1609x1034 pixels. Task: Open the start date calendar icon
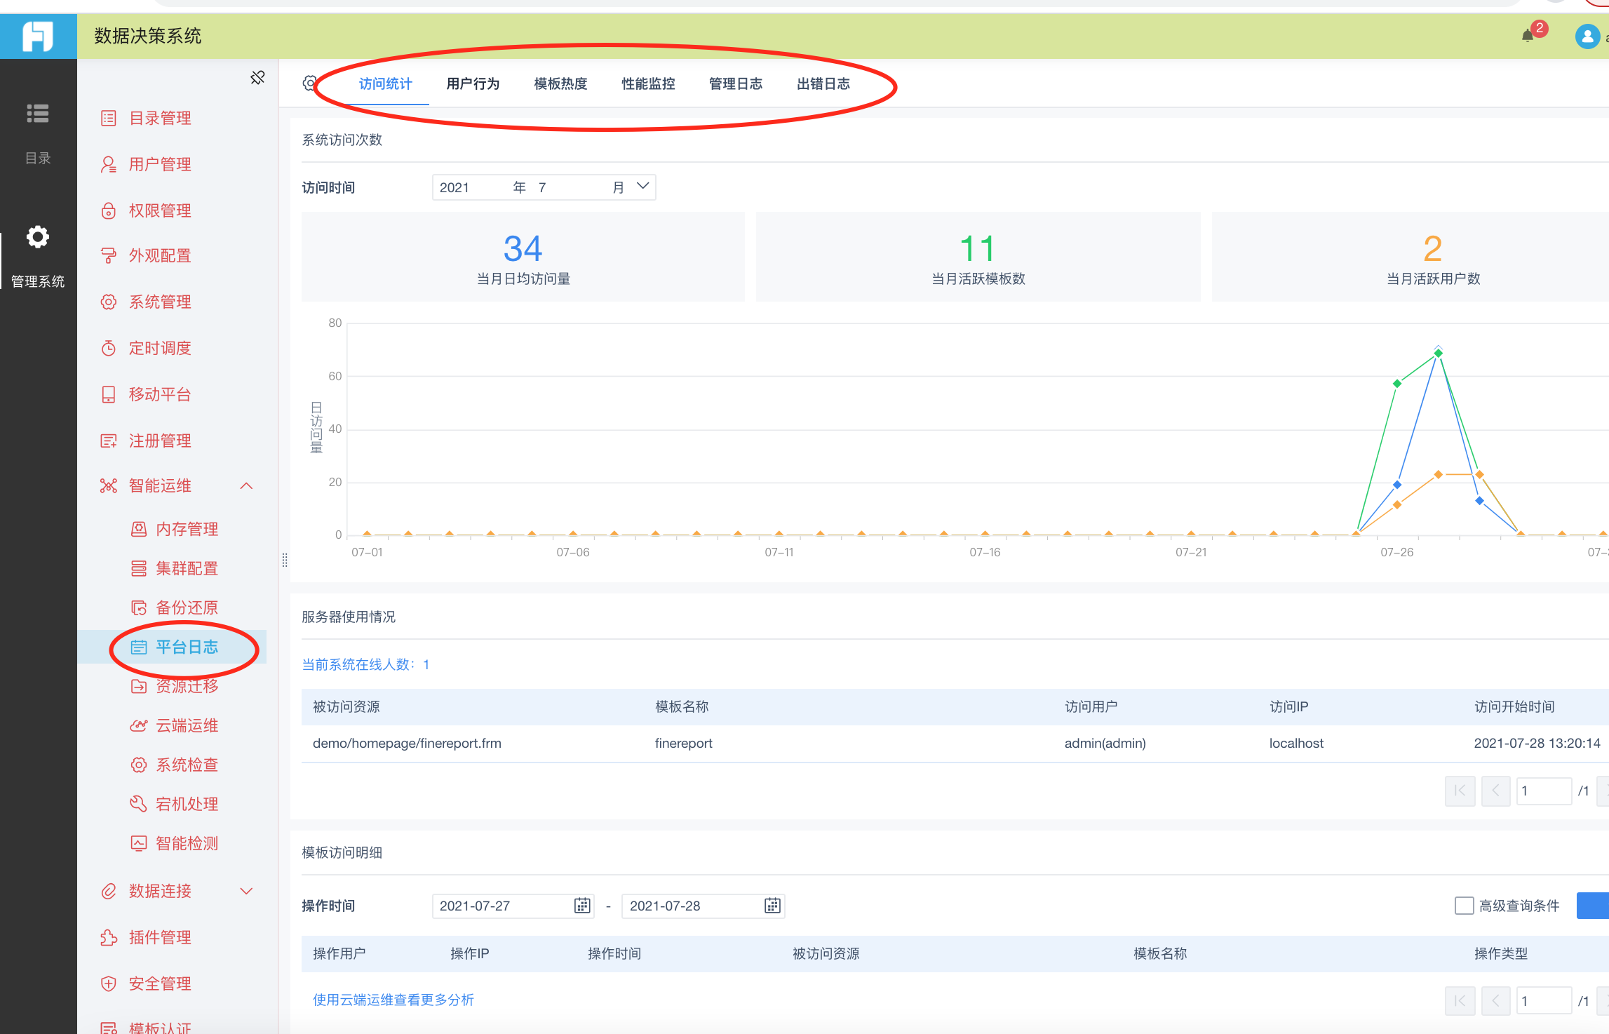tap(582, 906)
